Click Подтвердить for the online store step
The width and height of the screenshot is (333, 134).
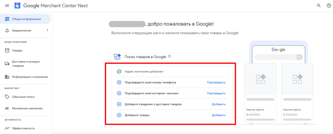216,93
